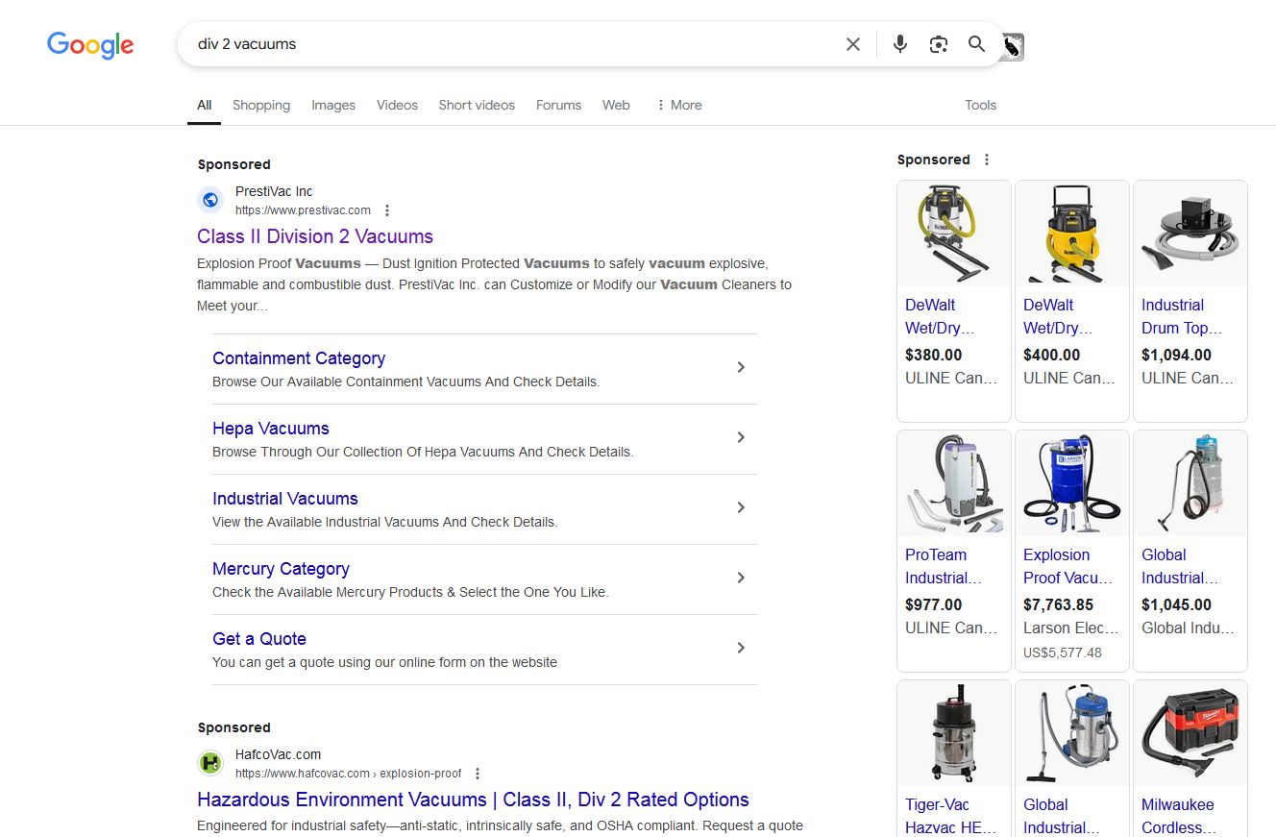Screen dimensions: 1276x837
Task: Switch to the Images tab
Action: pos(333,105)
